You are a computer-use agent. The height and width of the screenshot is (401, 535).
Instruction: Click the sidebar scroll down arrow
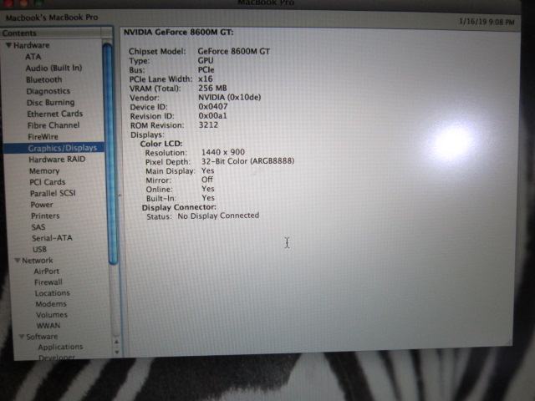(x=117, y=352)
